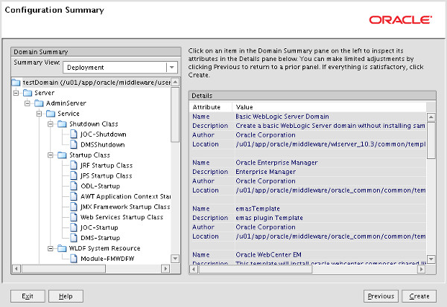Click the Web Services Startup Class file icon
The height and width of the screenshot is (307, 447).
(74, 217)
